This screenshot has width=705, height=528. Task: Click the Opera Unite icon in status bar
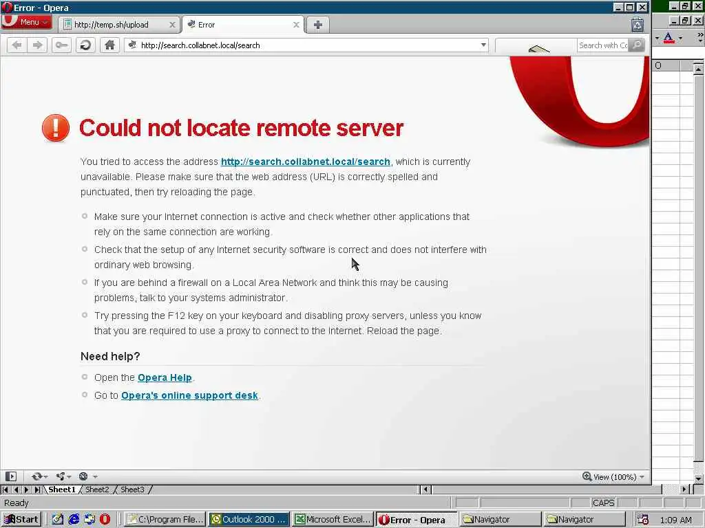click(61, 476)
